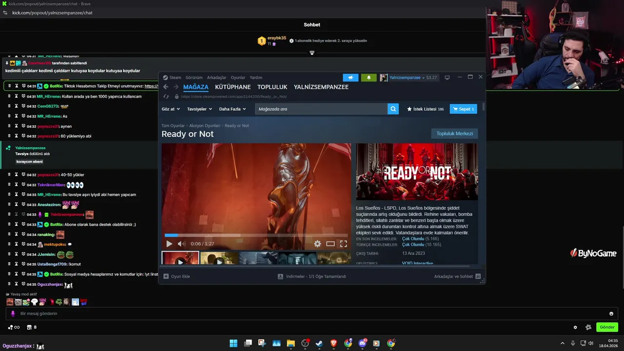Click Steam's forward navigation arrow
624x351 pixels.
[176, 87]
